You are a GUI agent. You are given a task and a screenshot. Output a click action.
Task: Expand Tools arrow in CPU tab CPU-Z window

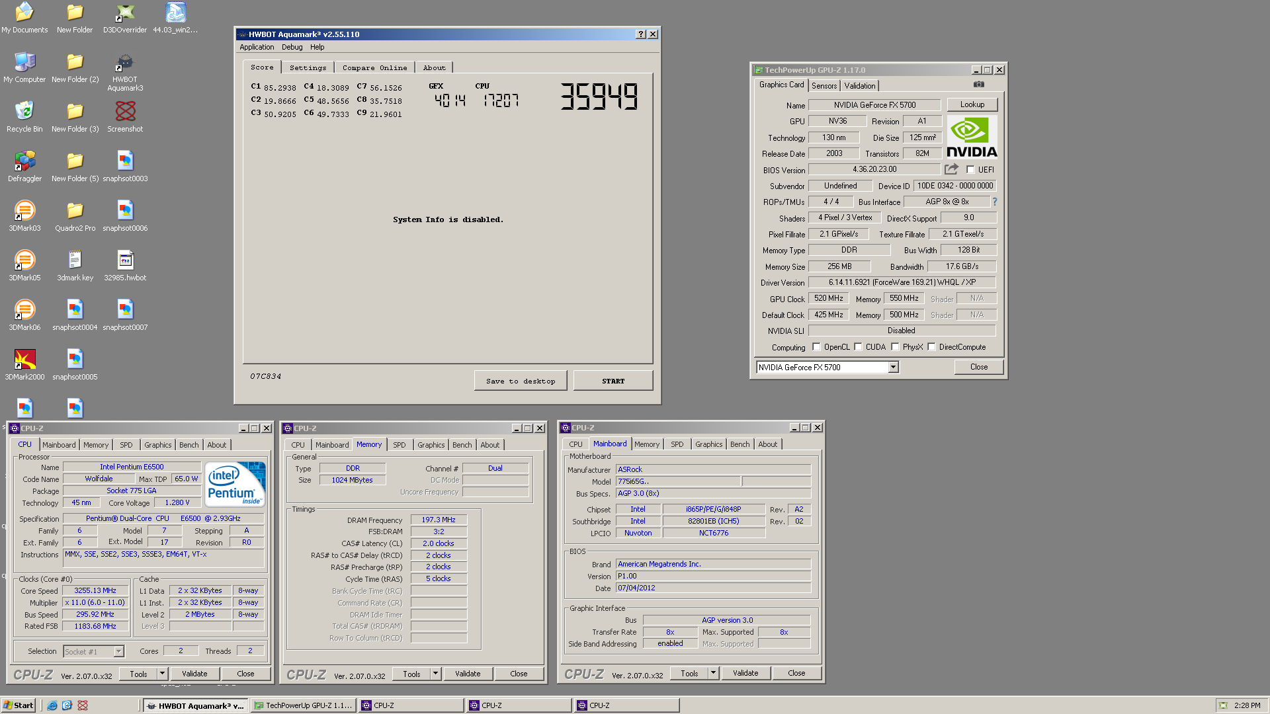click(x=162, y=674)
